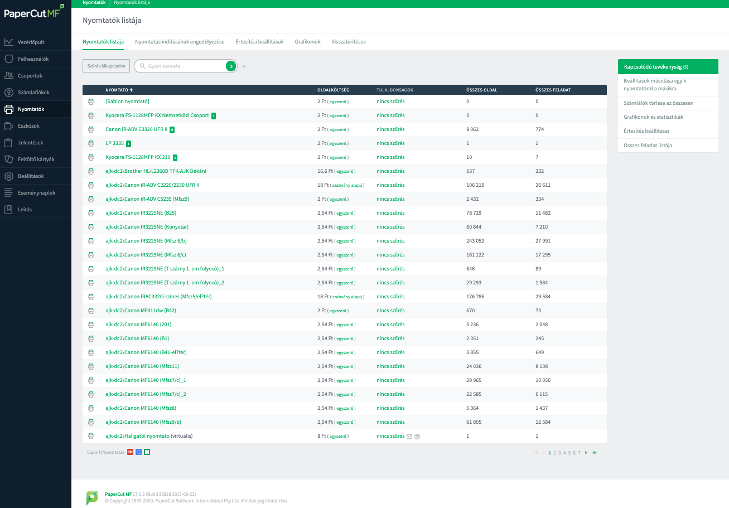
Task: Open ajk-dc2\Canon IR3225NE (Mfsz 6/c) printer
Action: click(146, 255)
